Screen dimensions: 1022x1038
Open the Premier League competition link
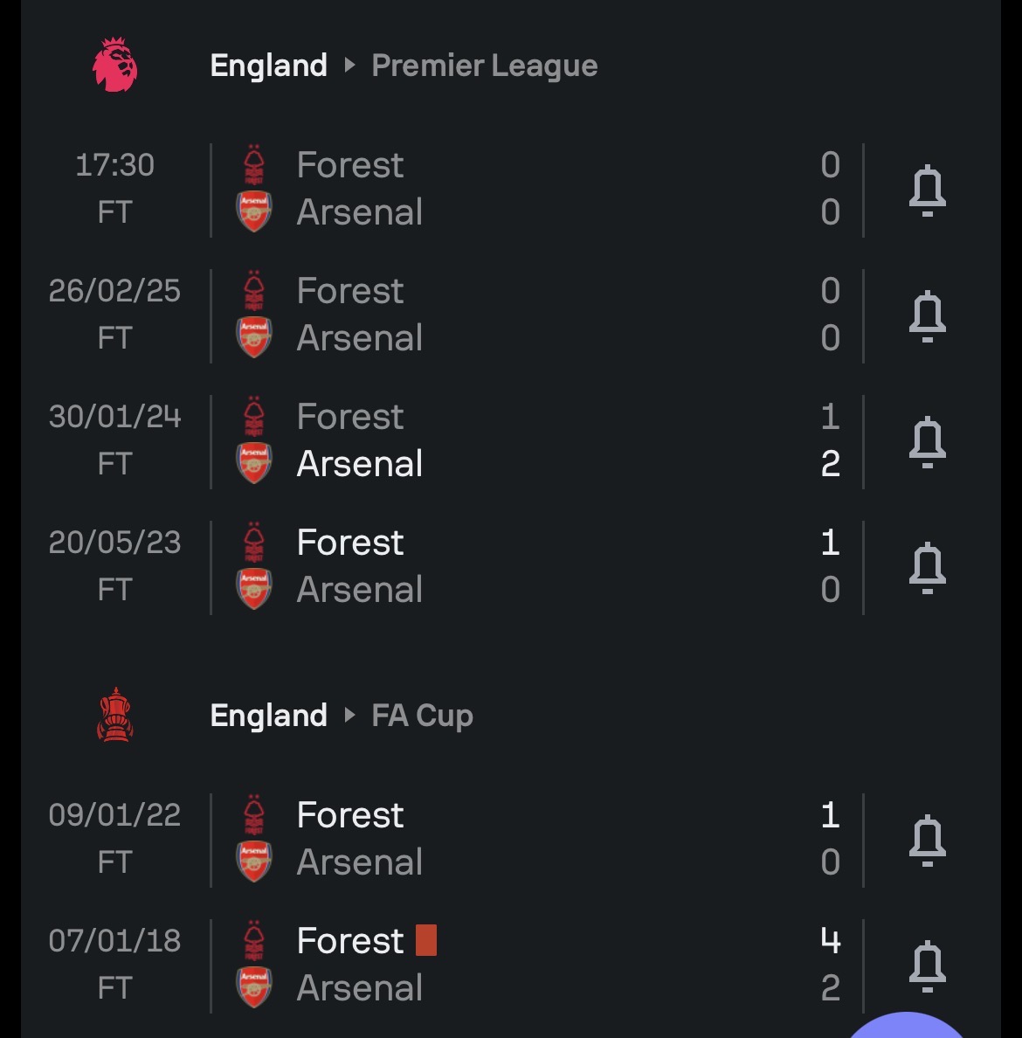pos(485,66)
